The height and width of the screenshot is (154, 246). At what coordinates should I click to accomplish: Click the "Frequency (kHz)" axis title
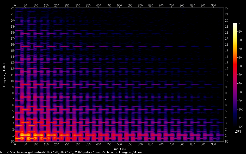click(4, 75)
